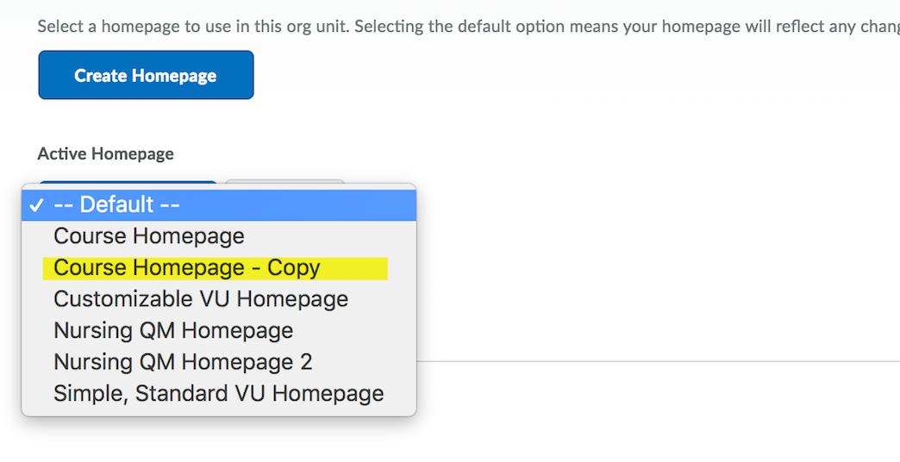
Task: Click the blue dropdown edge behind the list
Action: coord(129,183)
